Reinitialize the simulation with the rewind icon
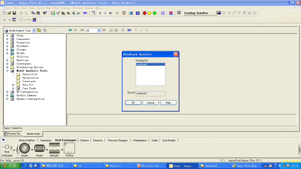301x169 pixels. click(110, 13)
